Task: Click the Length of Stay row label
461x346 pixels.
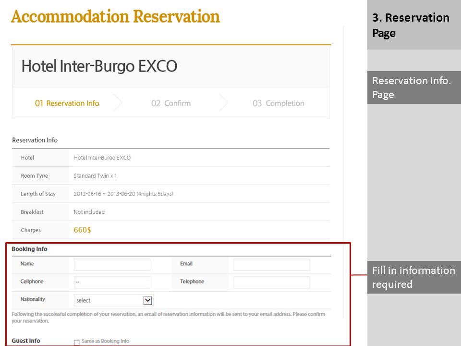Action: click(x=38, y=194)
